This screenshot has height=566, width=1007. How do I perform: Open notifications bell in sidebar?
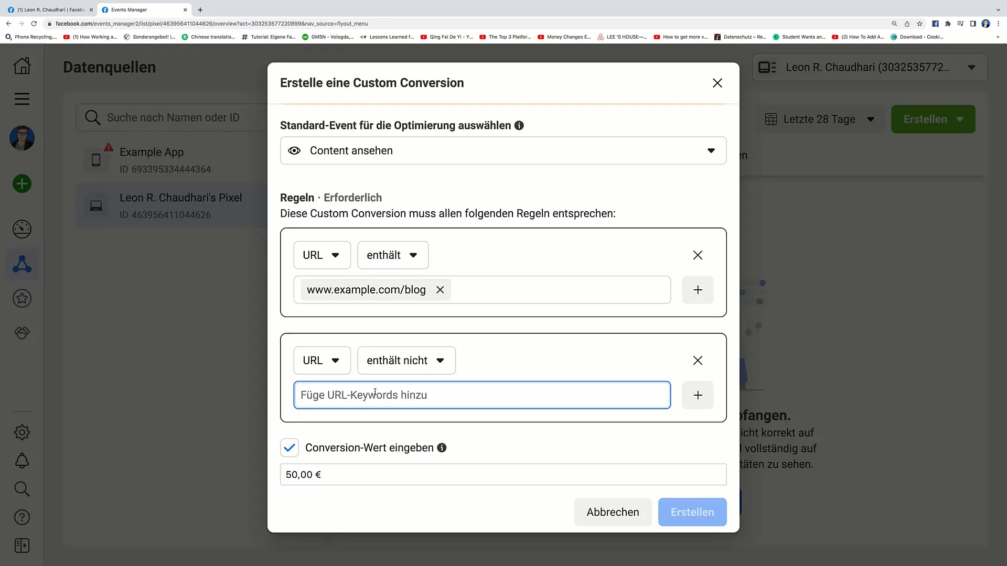tap(22, 461)
